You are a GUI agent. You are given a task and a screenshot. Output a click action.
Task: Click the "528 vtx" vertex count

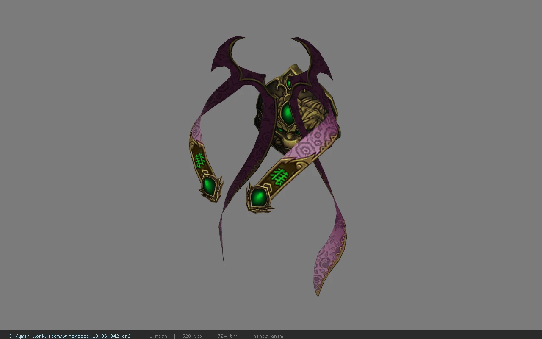click(x=192, y=336)
